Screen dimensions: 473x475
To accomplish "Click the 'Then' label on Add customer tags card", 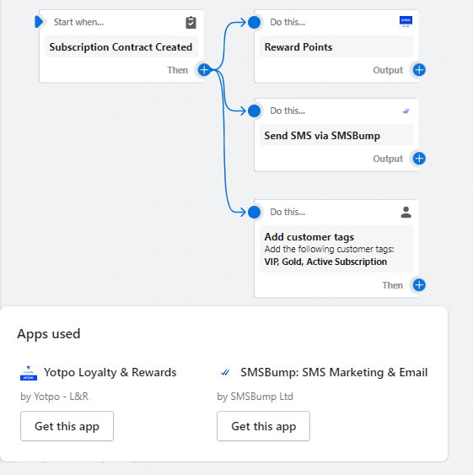I will pyautogui.click(x=392, y=285).
